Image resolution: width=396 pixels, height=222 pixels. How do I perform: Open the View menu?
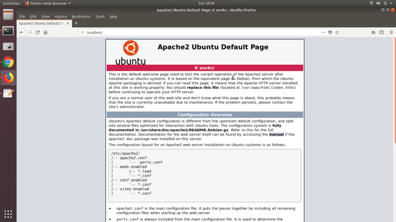tap(45, 16)
